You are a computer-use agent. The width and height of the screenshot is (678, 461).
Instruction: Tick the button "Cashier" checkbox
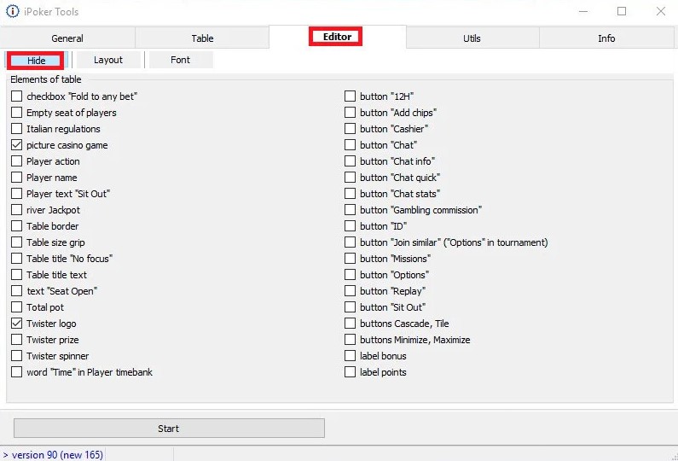351,129
